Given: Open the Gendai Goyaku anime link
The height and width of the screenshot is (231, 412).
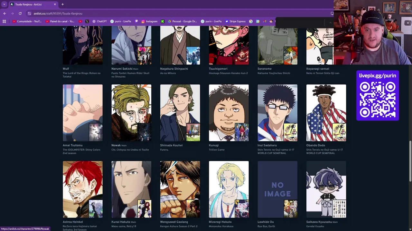Looking at the screenshot, I should coord(316,227).
